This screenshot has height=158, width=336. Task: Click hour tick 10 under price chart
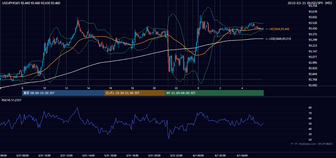click(44, 88)
